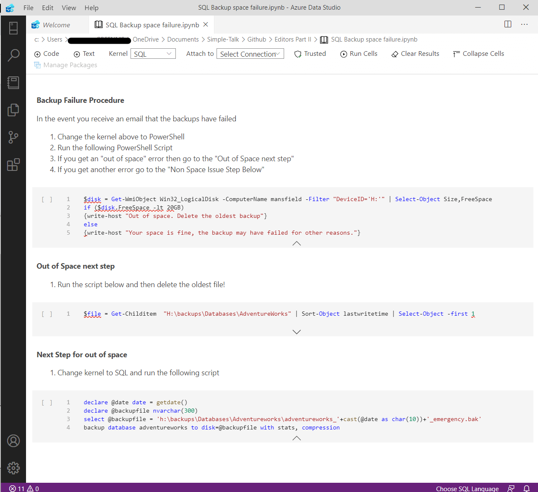Open the Kernel SQL dropdown
The image size is (538, 492).
click(x=153, y=54)
